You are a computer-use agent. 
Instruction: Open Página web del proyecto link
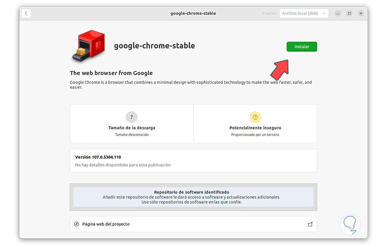[x=107, y=224]
